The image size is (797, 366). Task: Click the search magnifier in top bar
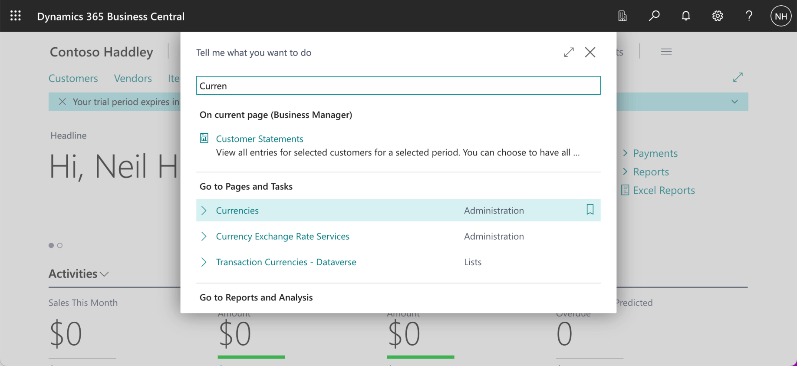coord(654,16)
